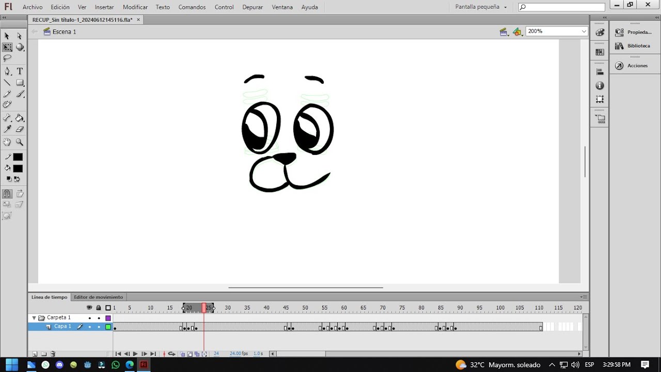Play the timeline animation

[x=135, y=354]
